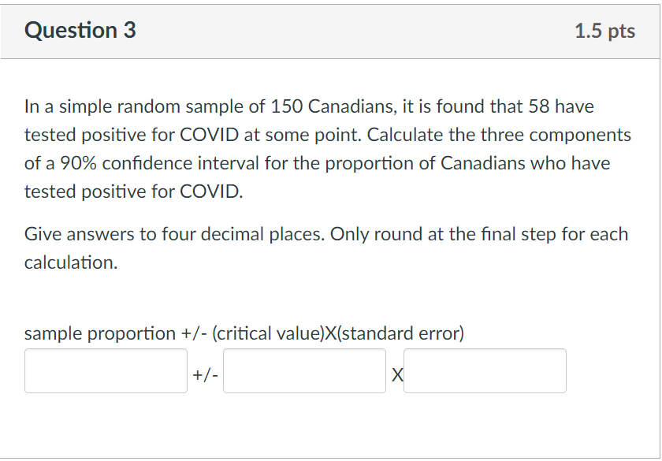Select the Question 3 heading

click(x=80, y=30)
